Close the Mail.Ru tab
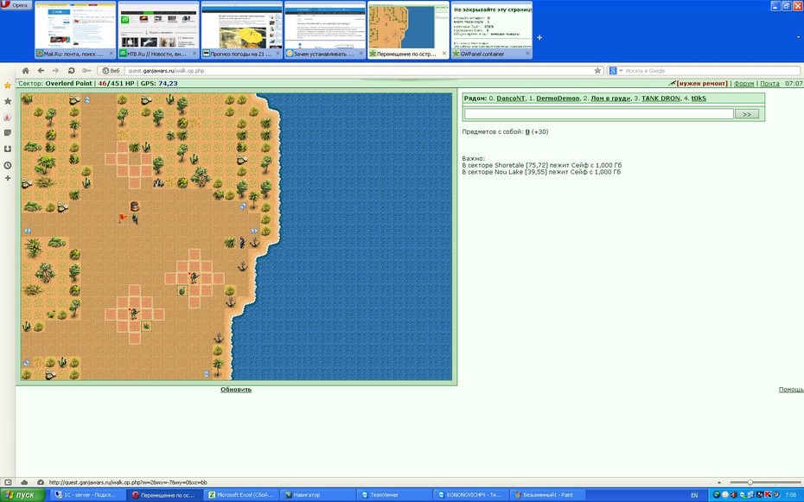 [112, 54]
